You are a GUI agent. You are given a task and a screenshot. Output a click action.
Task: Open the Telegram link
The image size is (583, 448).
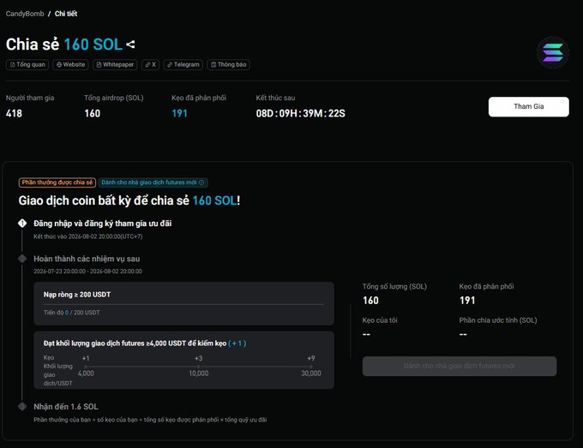point(183,64)
